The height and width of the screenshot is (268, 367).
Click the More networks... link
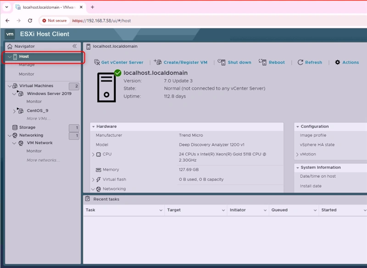pyautogui.click(x=43, y=160)
